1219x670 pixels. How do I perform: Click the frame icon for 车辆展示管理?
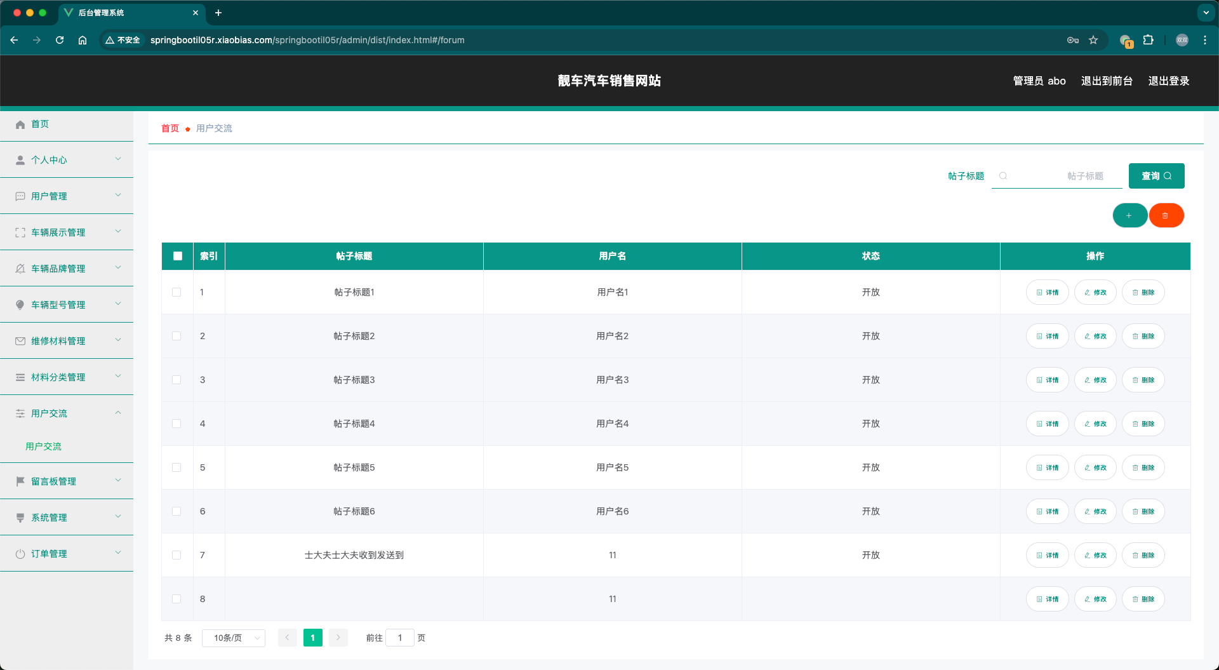20,232
